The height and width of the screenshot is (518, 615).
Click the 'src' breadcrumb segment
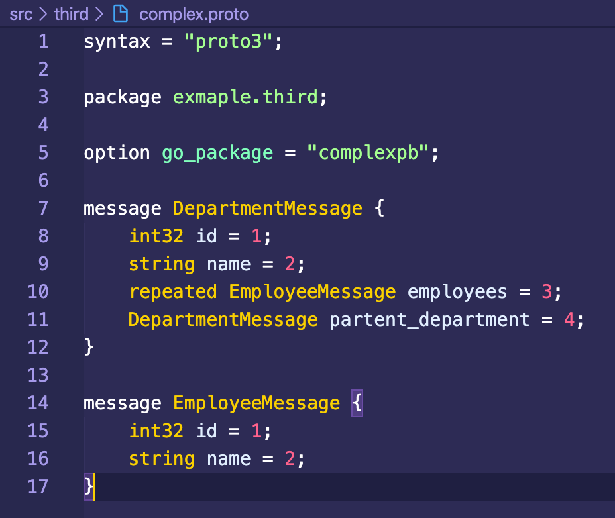pyautogui.click(x=21, y=15)
